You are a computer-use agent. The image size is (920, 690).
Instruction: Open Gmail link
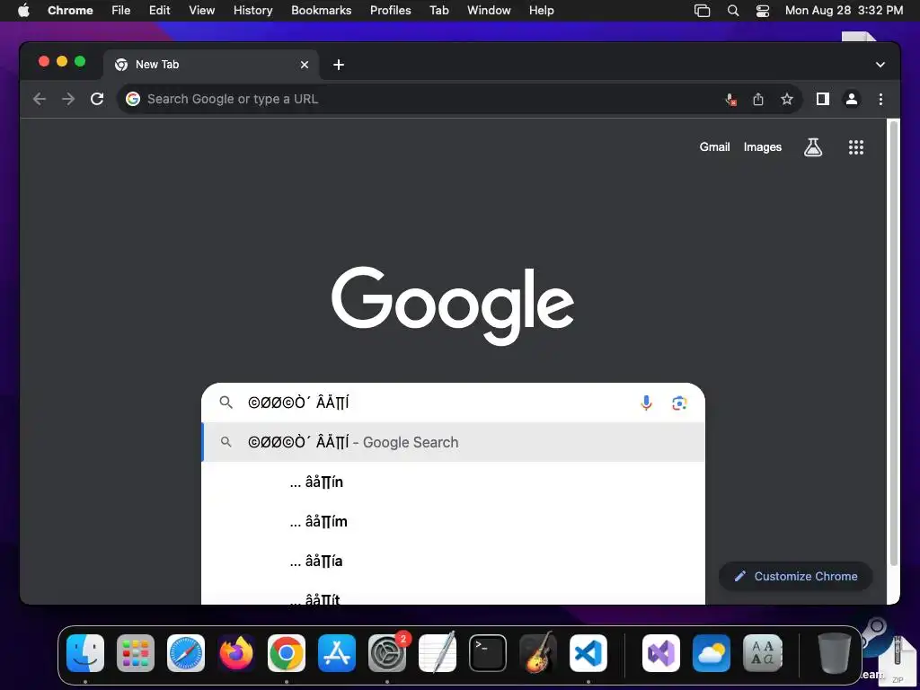click(714, 147)
